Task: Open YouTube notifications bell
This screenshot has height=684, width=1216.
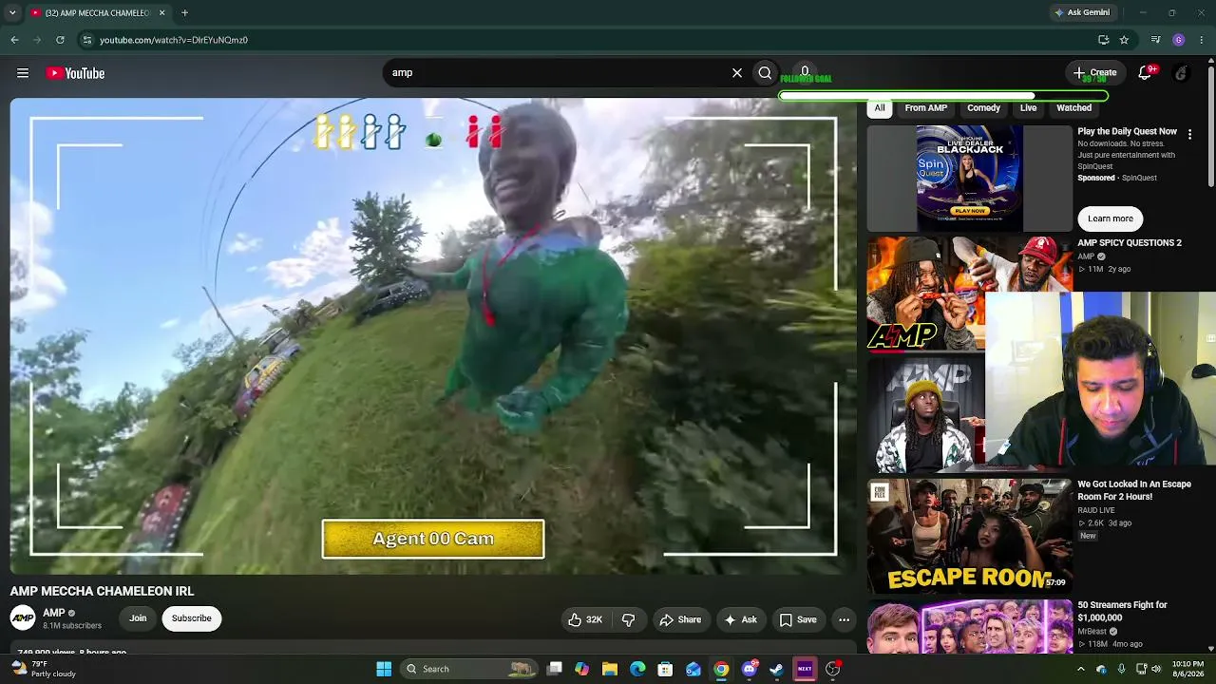Action: pos(1146,72)
